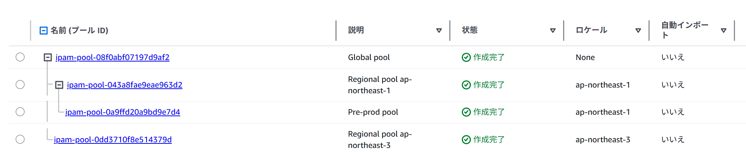Click the 名前 (プール ID) column header
The height and width of the screenshot is (157, 746).
coord(79,31)
